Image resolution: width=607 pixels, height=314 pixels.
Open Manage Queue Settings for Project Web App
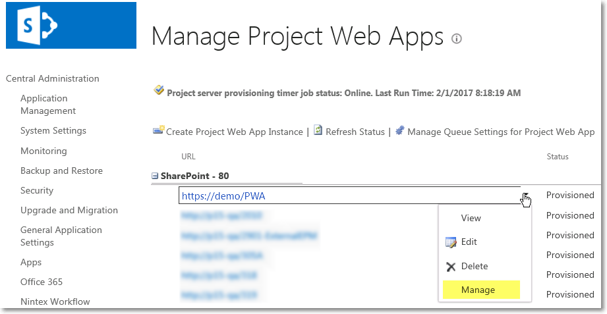[x=501, y=132]
